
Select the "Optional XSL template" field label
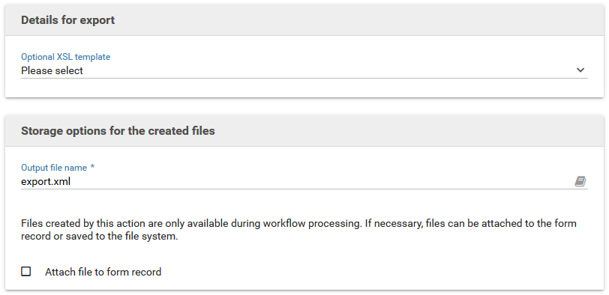click(66, 57)
